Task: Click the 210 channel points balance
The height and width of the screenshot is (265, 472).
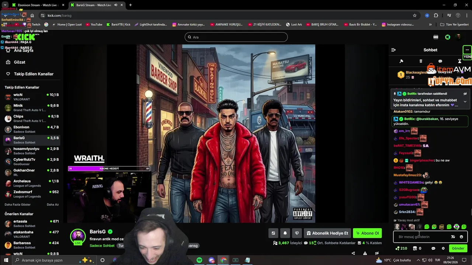Action: tap(401, 248)
